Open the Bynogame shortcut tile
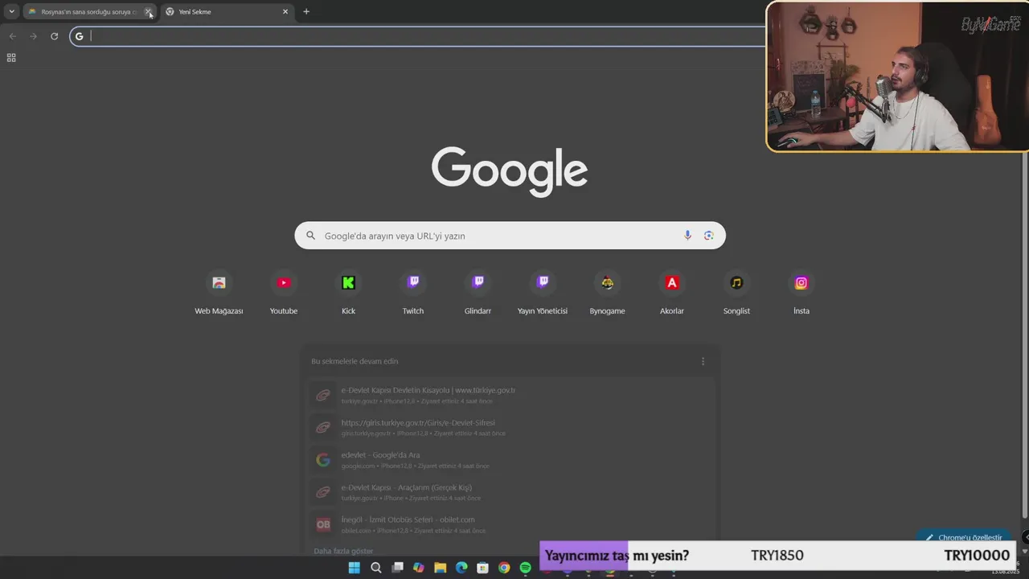The width and height of the screenshot is (1029, 579). click(x=607, y=294)
